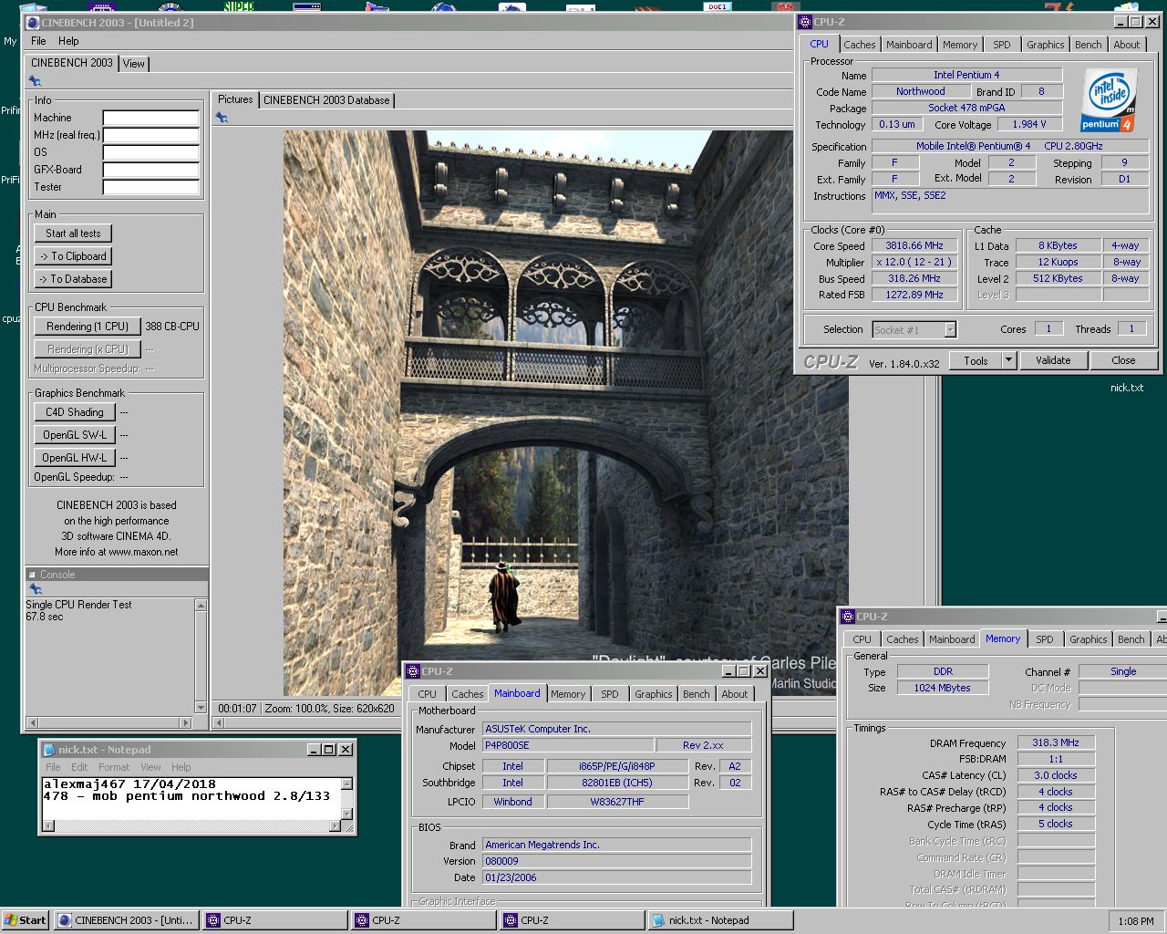This screenshot has height=934, width=1167.
Task: Click the pin icon in Console panel
Action: (36, 589)
